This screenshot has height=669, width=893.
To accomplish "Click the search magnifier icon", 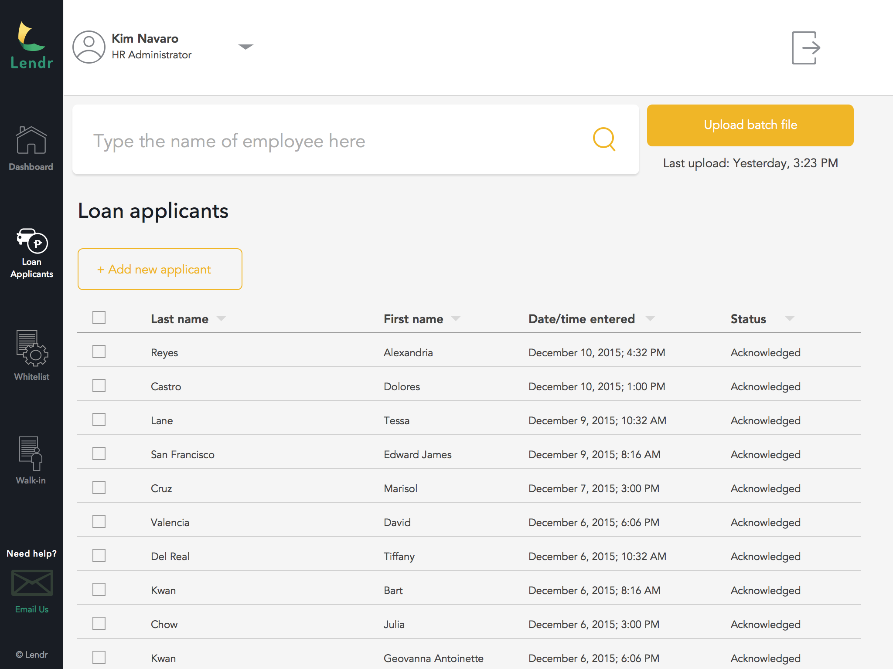I will click(604, 139).
